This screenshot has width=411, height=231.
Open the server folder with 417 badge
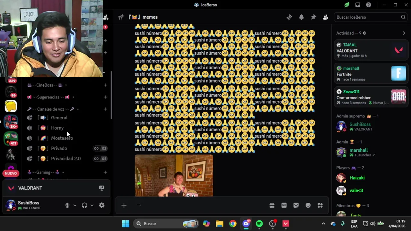(11, 139)
